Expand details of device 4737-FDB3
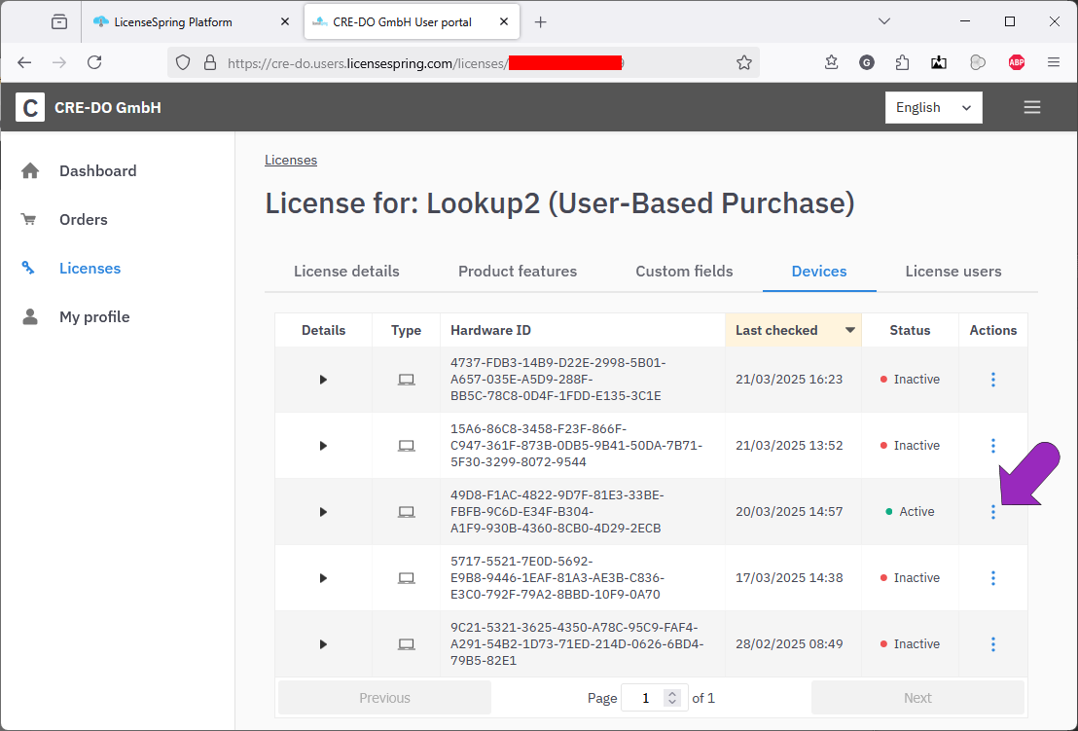Image resolution: width=1078 pixels, height=731 pixels. tap(323, 380)
